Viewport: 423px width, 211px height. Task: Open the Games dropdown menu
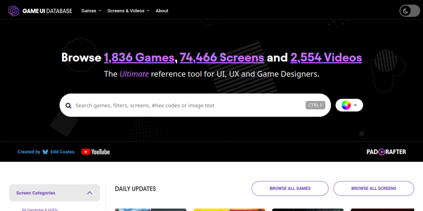pyautogui.click(x=91, y=11)
